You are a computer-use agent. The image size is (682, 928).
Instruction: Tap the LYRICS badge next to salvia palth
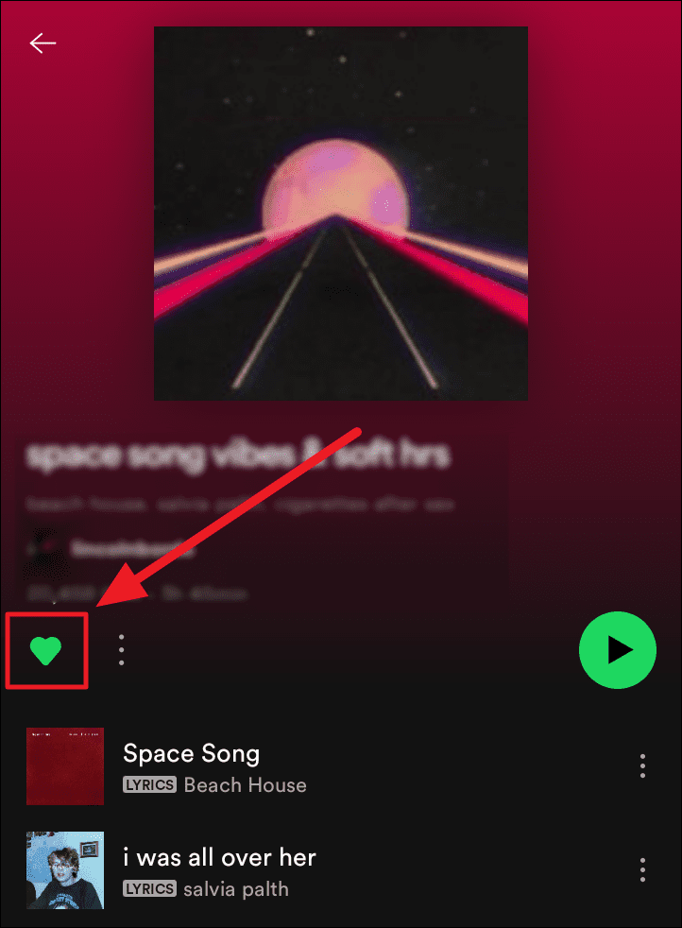tap(149, 889)
